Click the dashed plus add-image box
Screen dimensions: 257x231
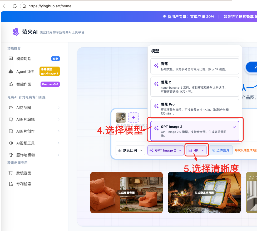[x=133, y=118]
